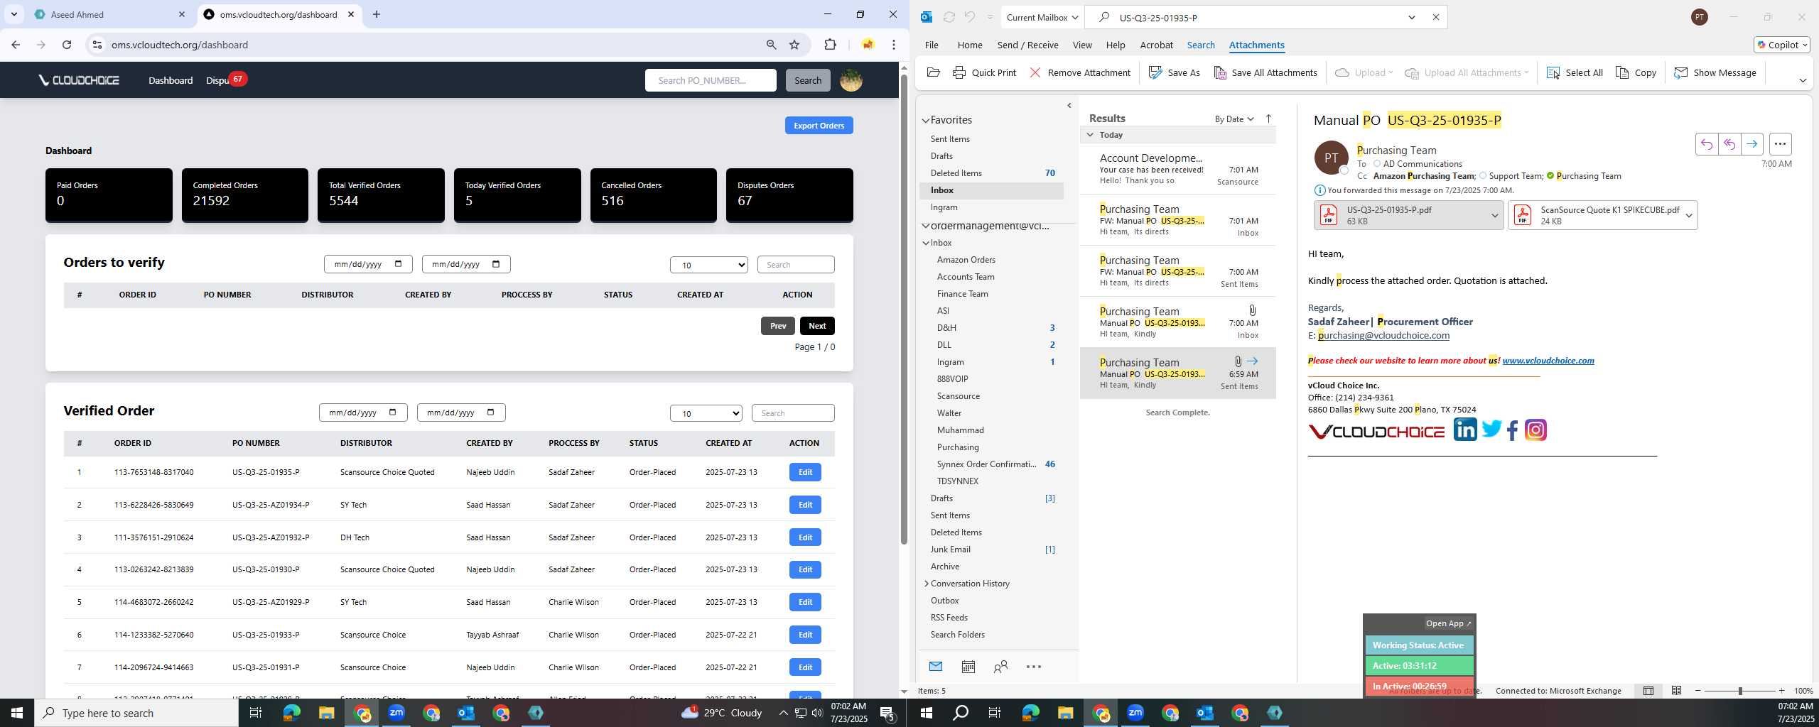Click LinkedIn icon in email signature
Viewport: 1819px width, 727px height.
coord(1464,430)
